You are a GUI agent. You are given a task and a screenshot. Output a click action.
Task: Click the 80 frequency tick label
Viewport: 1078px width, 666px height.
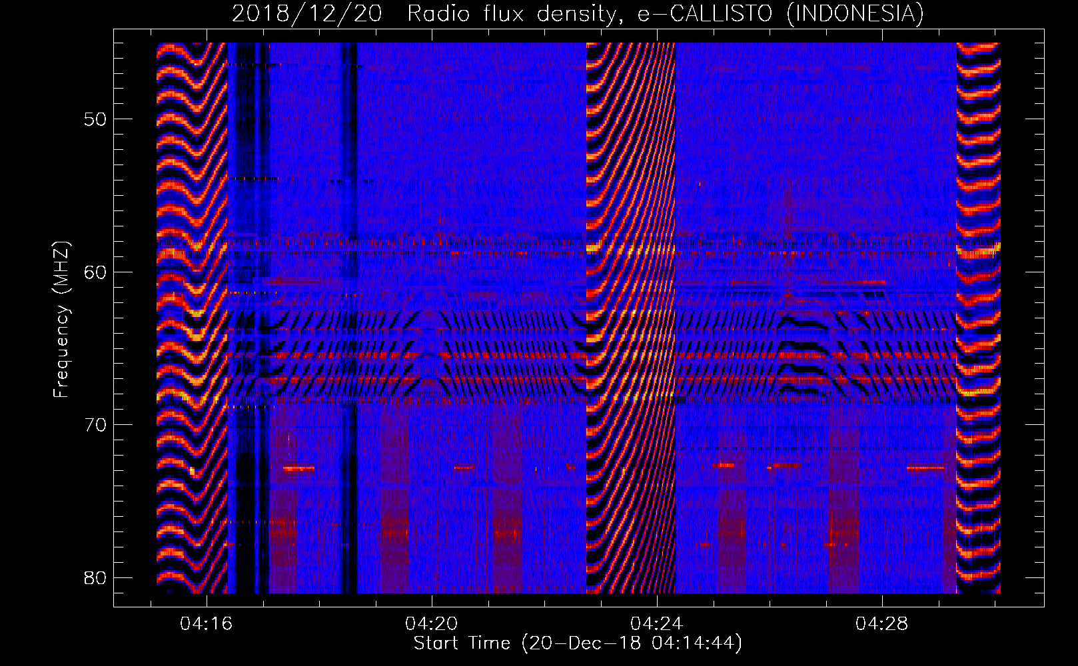95,577
